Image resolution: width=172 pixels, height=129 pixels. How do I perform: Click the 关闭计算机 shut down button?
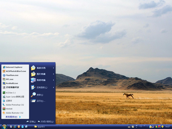46,122
